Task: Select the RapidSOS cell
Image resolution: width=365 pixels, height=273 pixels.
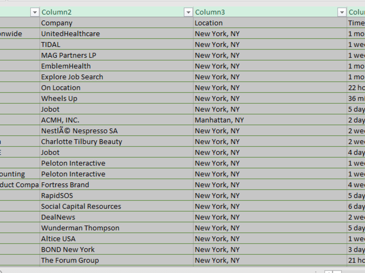Action: [x=116, y=195]
